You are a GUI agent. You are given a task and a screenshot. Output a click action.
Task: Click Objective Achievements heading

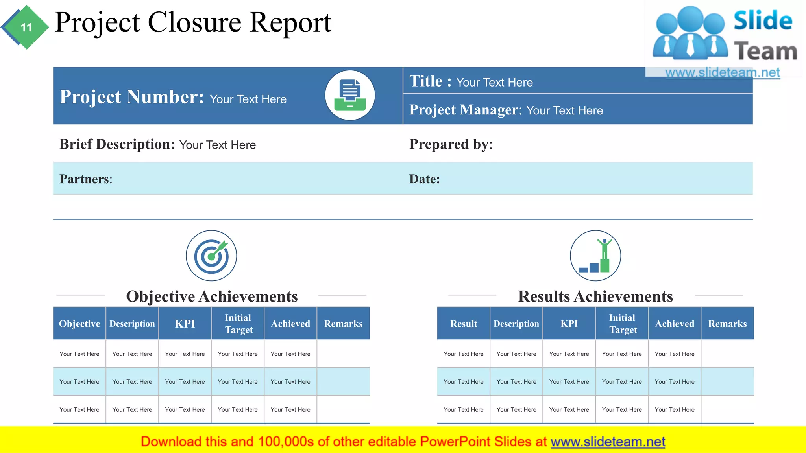pyautogui.click(x=212, y=296)
